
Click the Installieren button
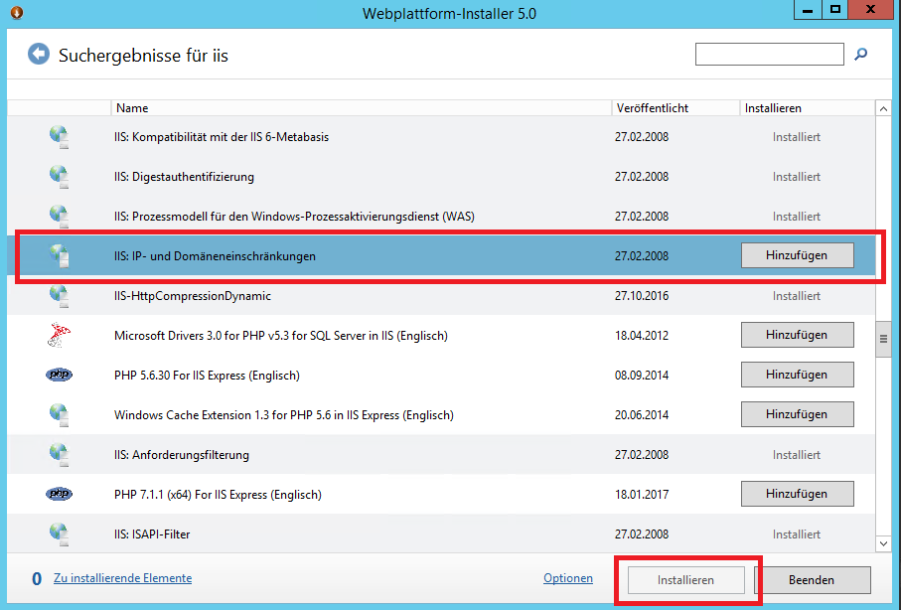click(688, 579)
